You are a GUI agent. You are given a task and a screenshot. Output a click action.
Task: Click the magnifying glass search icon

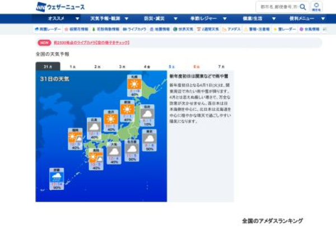303,7
